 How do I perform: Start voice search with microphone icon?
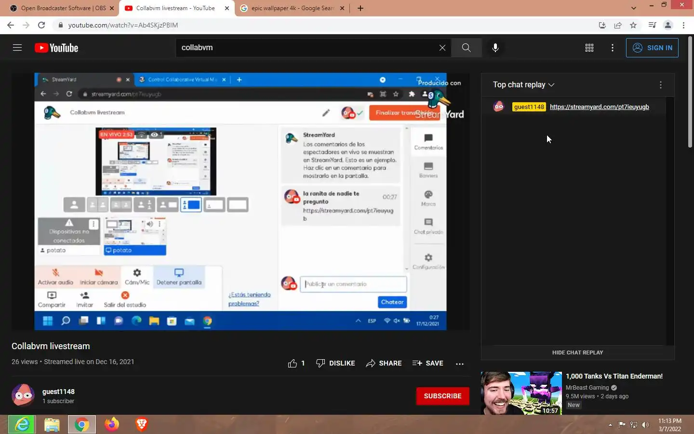coord(495,48)
